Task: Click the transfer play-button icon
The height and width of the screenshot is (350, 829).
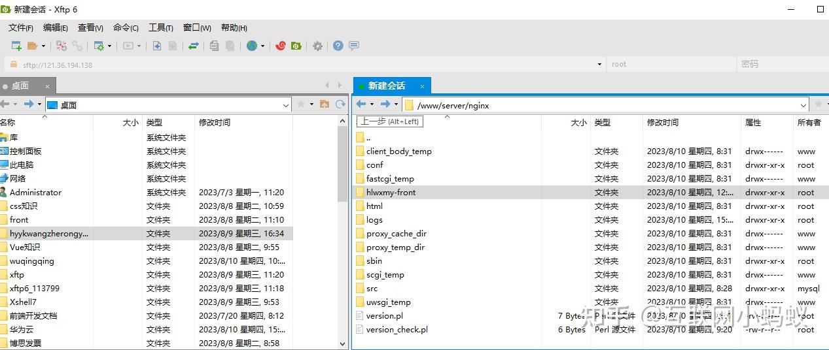Action: [128, 46]
